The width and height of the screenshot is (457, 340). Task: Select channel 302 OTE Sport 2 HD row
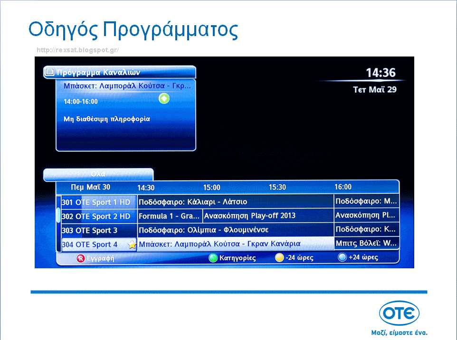(x=97, y=215)
